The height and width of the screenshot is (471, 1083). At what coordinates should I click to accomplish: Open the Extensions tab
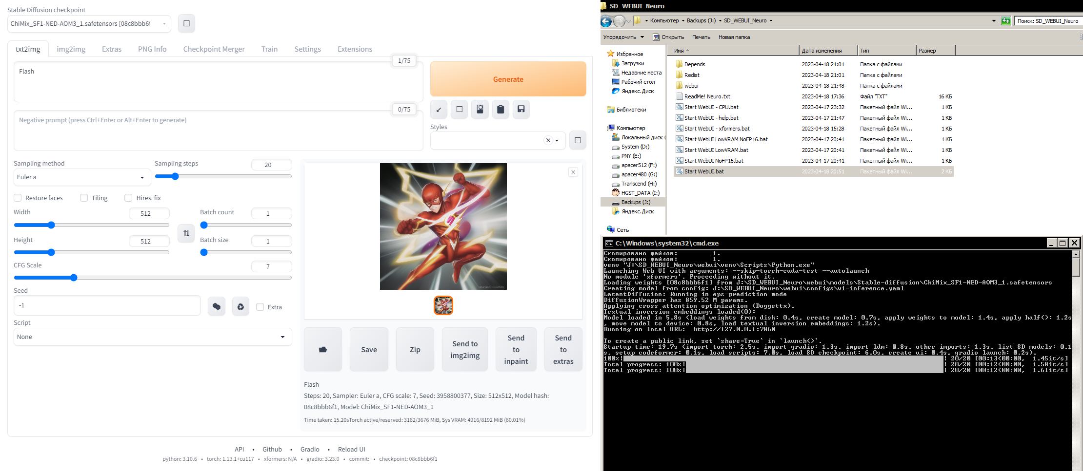(x=355, y=49)
